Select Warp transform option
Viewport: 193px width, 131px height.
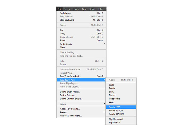pos(121,102)
